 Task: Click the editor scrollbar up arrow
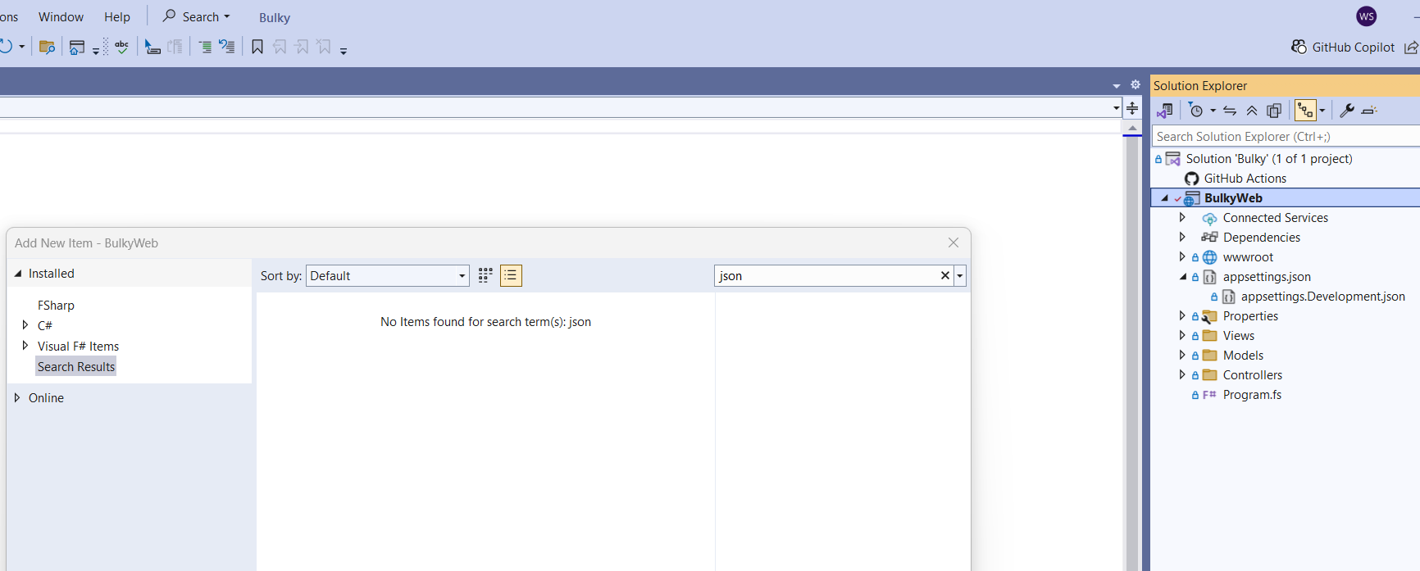(x=1132, y=129)
